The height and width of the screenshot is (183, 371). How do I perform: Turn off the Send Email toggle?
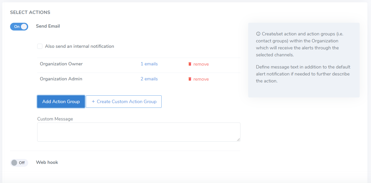click(x=19, y=27)
